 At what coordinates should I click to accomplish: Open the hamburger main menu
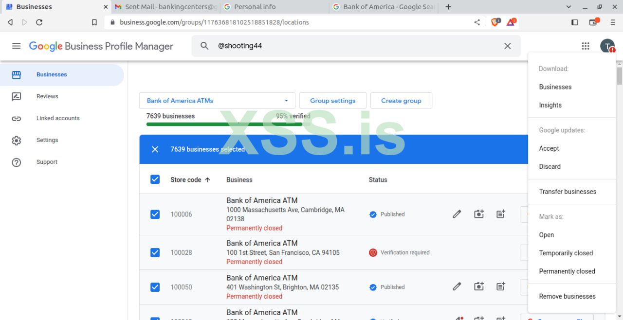coord(16,46)
